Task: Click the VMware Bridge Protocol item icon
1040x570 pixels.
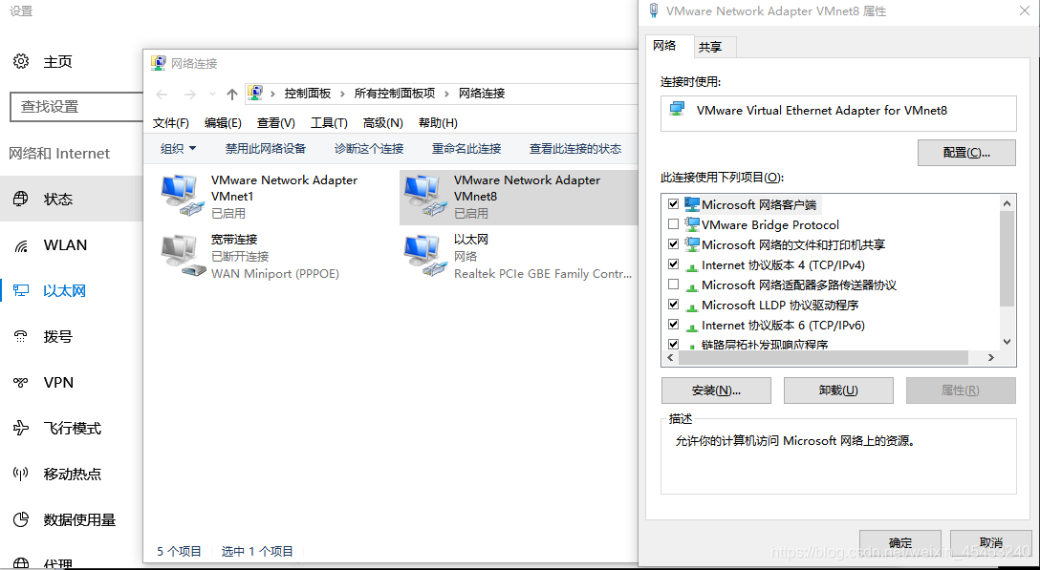Action: [x=692, y=224]
